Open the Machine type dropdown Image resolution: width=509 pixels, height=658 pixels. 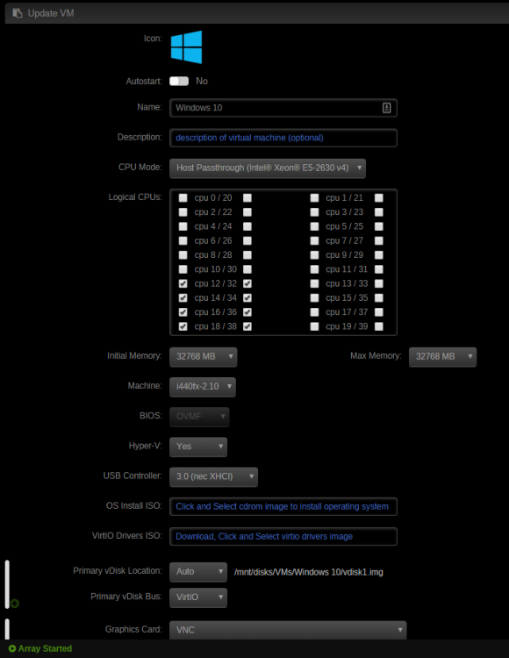203,387
